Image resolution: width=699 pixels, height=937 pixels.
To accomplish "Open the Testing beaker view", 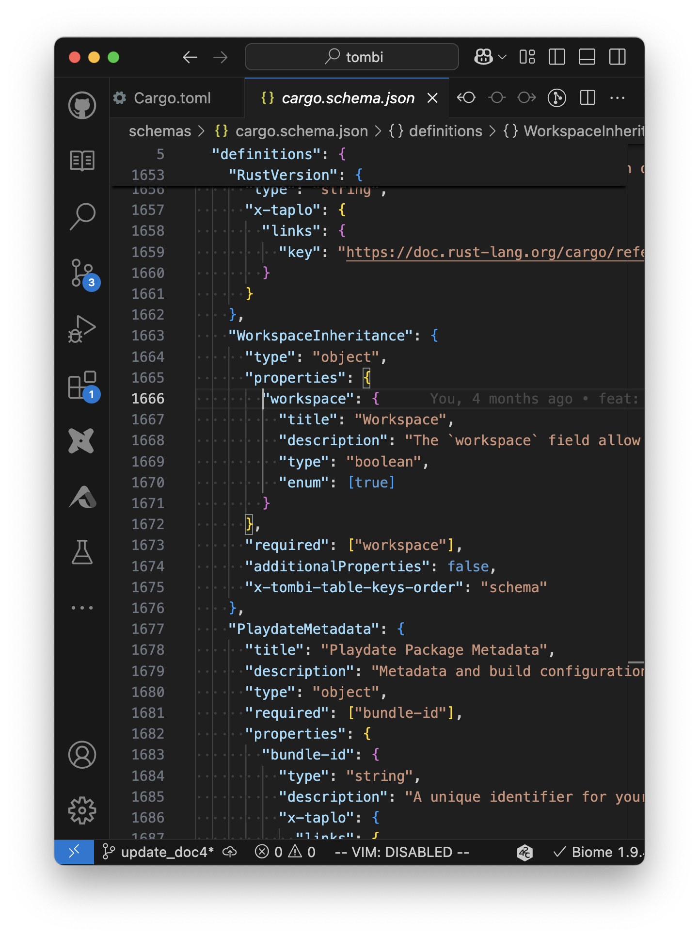I will 82,552.
